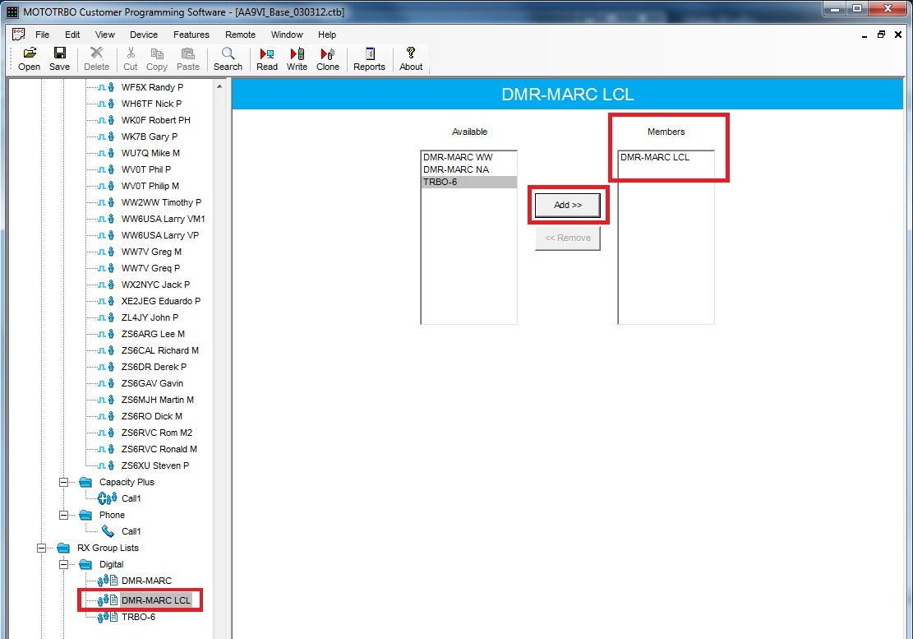Select contact ZS6RVC Rom M2
The width and height of the screenshot is (913, 639).
click(x=157, y=433)
